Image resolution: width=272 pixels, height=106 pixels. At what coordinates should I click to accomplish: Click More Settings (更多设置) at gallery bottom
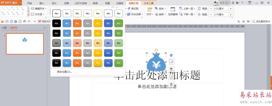[64, 72]
